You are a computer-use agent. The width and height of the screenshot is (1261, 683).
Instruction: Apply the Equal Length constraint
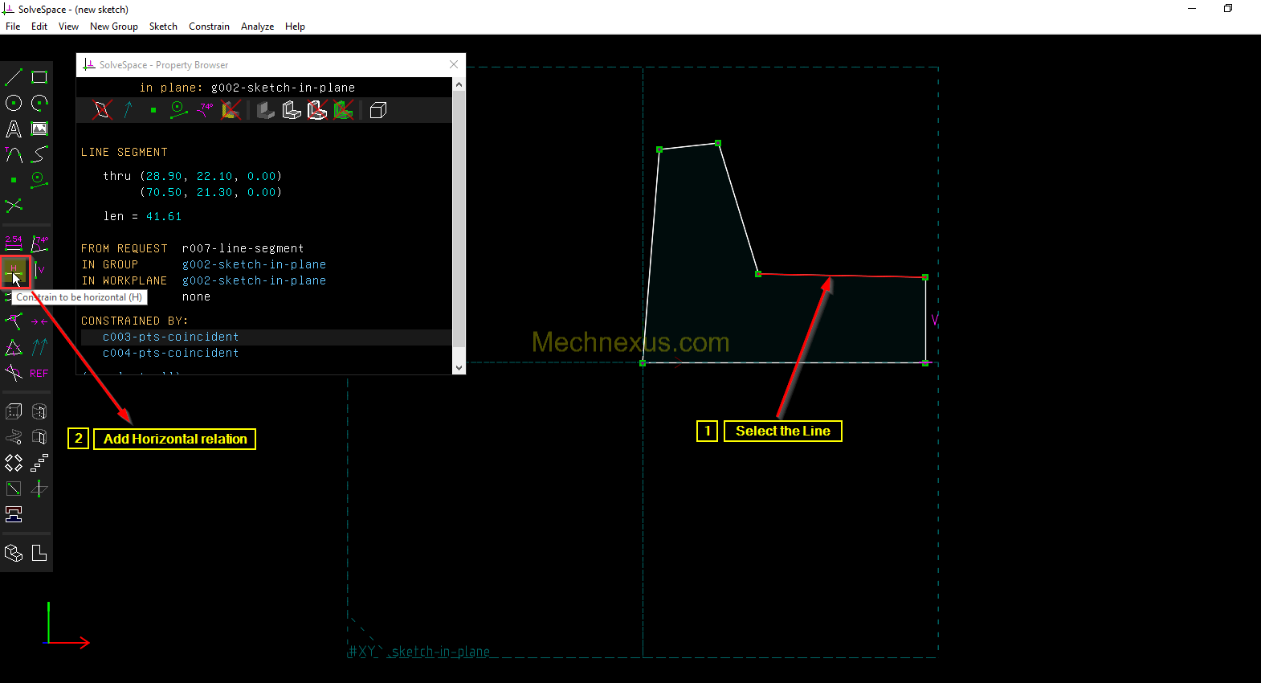[x=14, y=347]
